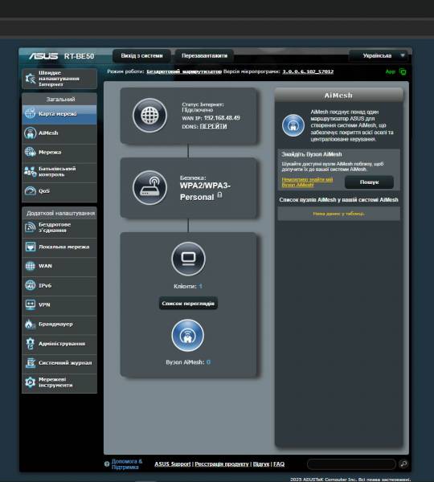This screenshot has width=434, height=482.
Task: Open the Українська language dropdown
Action: coord(379,55)
